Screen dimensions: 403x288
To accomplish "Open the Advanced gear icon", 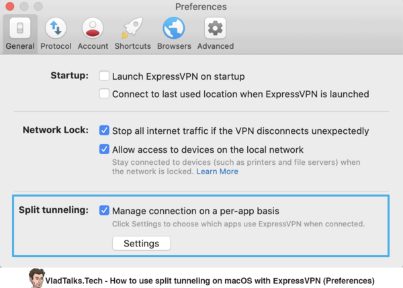I will (215, 27).
